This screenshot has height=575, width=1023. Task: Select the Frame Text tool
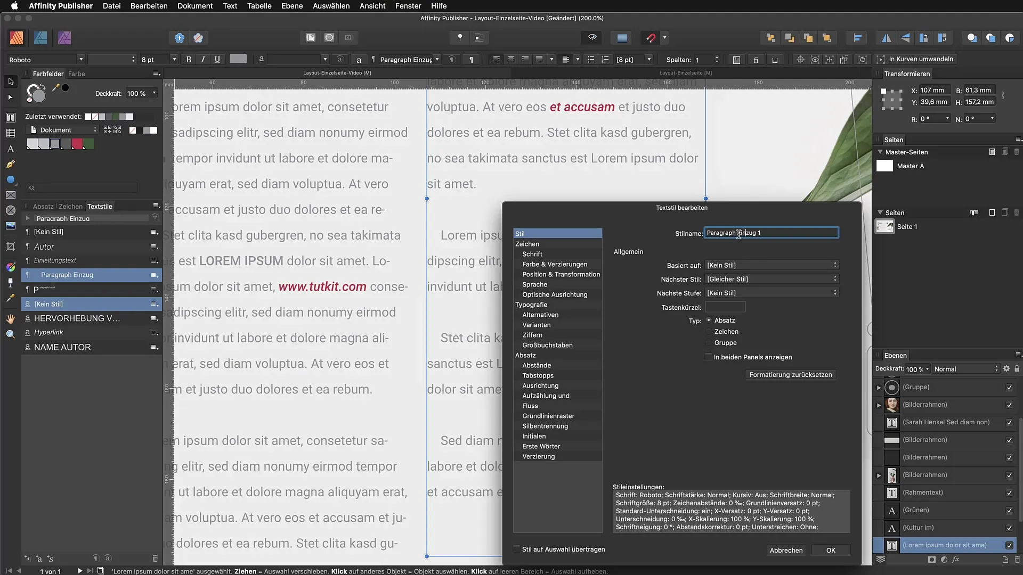(11, 118)
